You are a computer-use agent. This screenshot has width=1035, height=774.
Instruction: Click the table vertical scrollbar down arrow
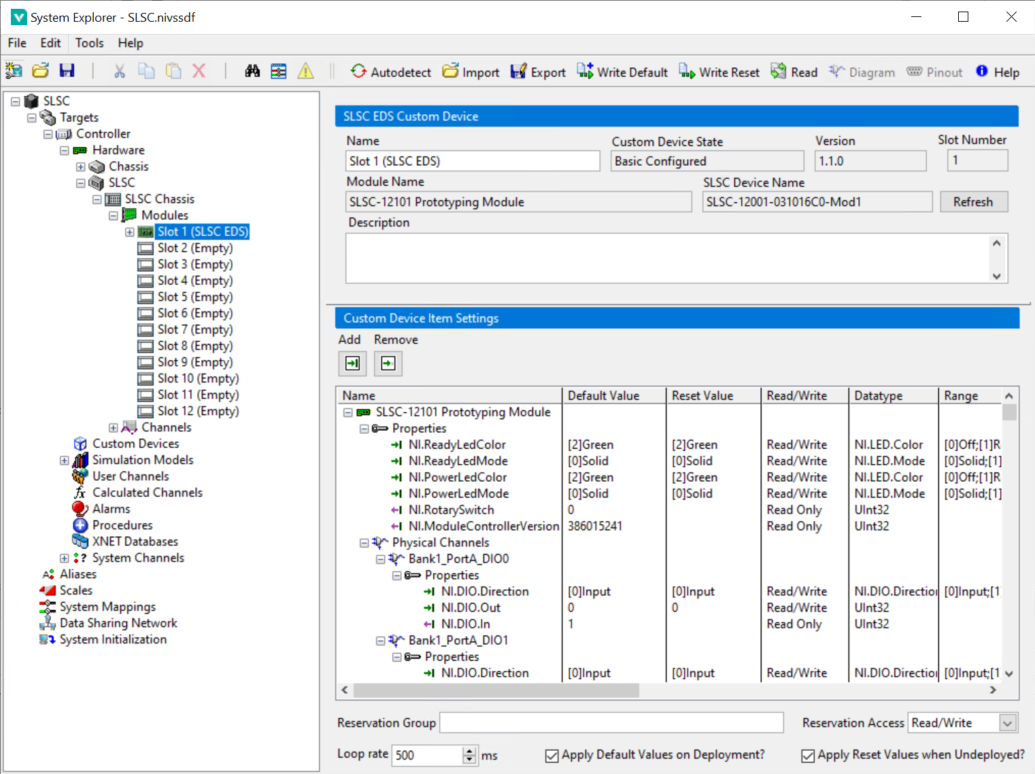pos(1009,674)
